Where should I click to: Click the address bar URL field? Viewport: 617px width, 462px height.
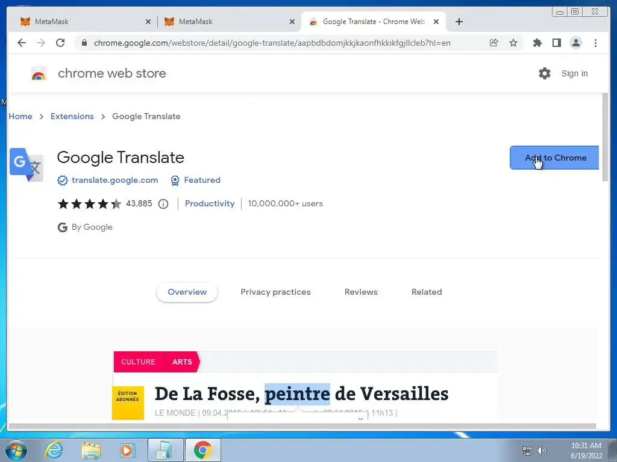point(272,43)
